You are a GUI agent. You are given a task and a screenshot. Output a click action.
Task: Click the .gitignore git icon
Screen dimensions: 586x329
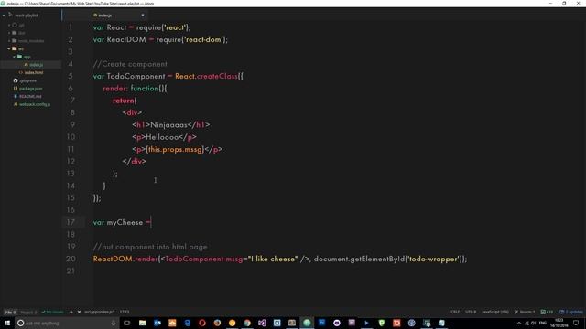pyautogui.click(x=16, y=80)
